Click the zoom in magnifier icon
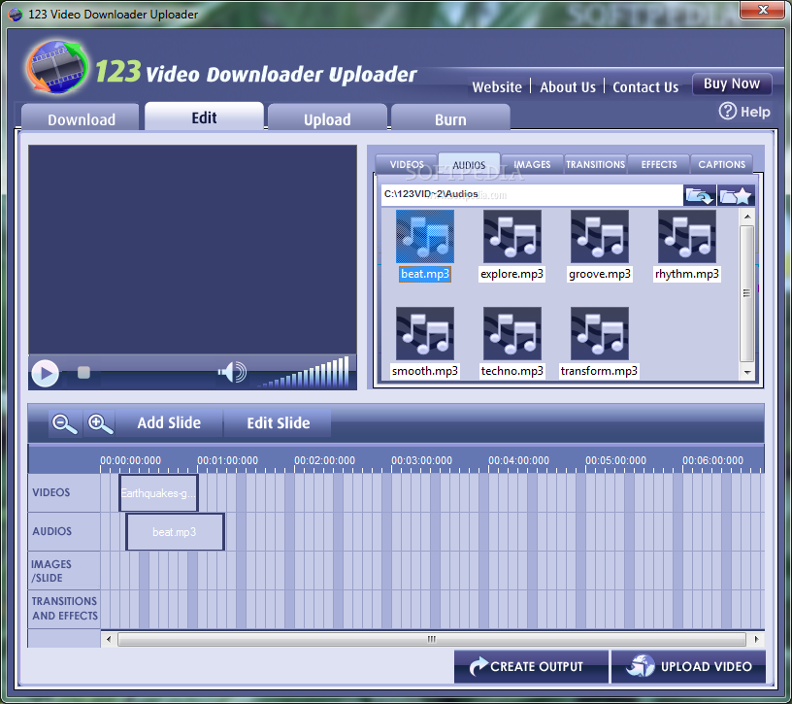Viewport: 792px width, 704px height. (100, 423)
